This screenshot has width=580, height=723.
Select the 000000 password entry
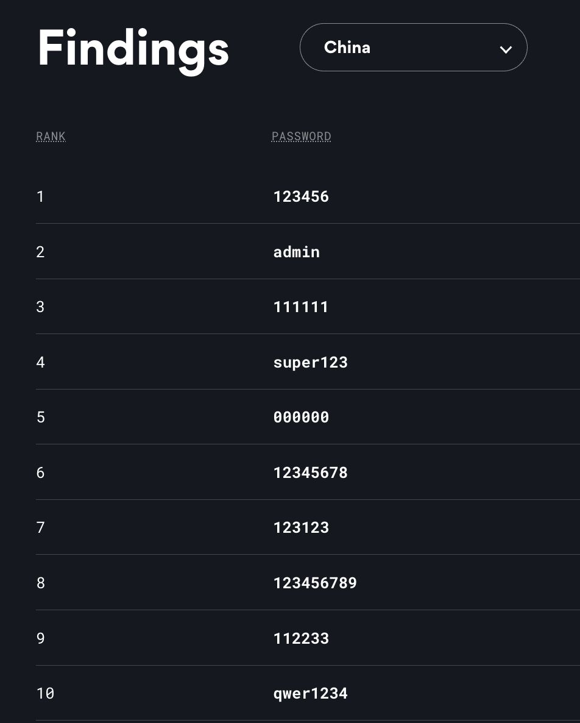(x=301, y=417)
